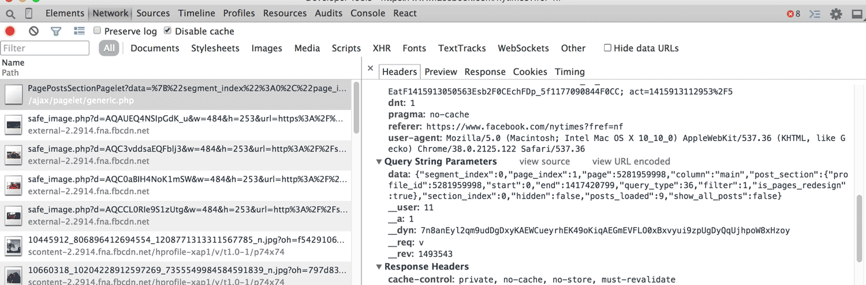The width and height of the screenshot is (866, 285).
Task: Show the Cookies detail tab
Action: click(x=530, y=72)
